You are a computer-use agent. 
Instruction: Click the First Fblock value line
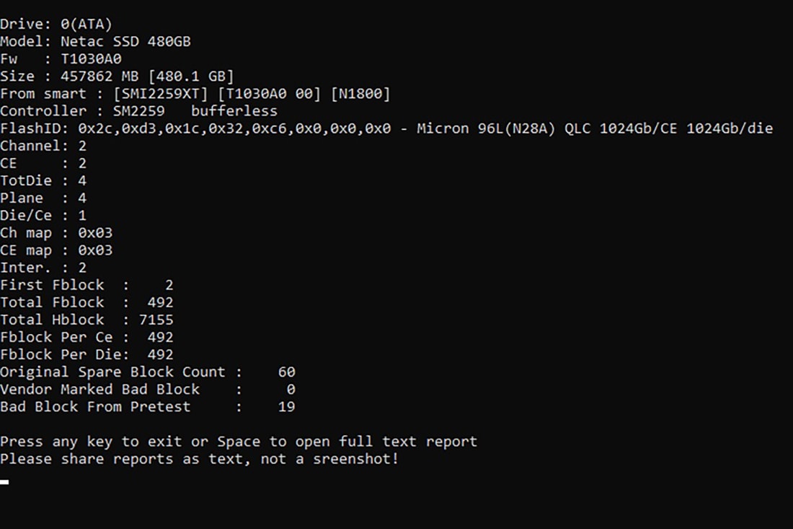coord(87,285)
